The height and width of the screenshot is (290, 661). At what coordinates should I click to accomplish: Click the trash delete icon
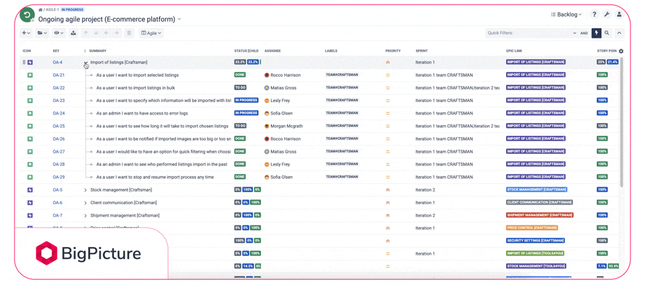[x=129, y=33]
